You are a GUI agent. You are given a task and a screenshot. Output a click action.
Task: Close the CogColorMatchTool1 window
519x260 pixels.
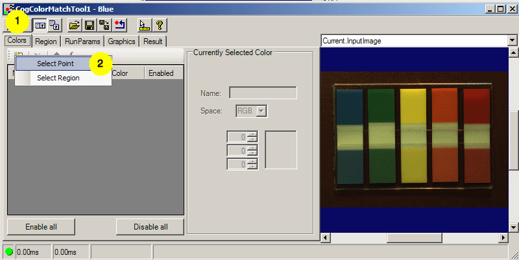(x=512, y=9)
